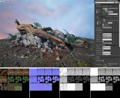Click the Element 0 material sphere thumbnail
Viewport: 120px width, 98px height.
coord(105,10)
